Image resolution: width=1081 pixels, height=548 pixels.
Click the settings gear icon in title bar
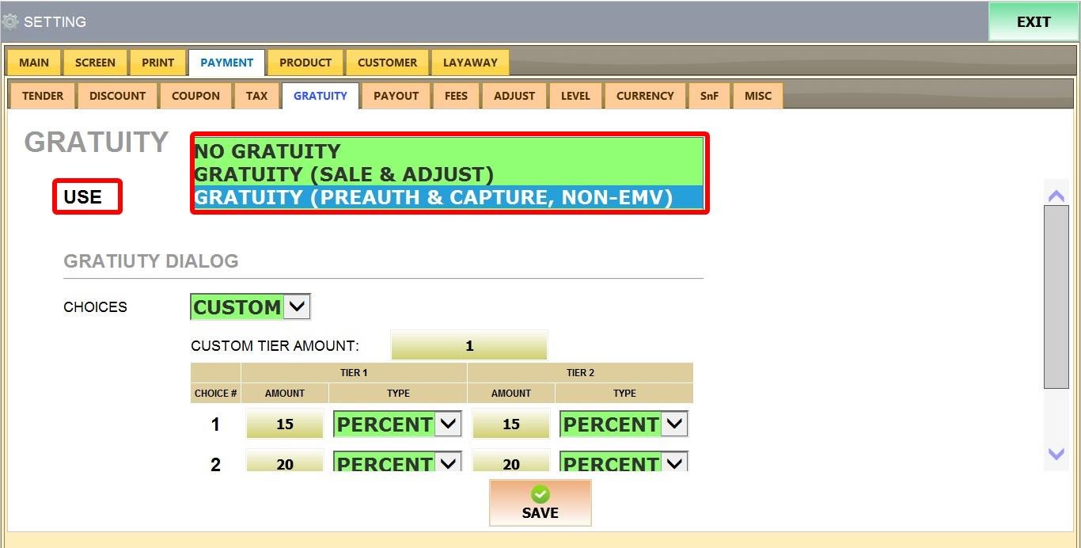[10, 21]
